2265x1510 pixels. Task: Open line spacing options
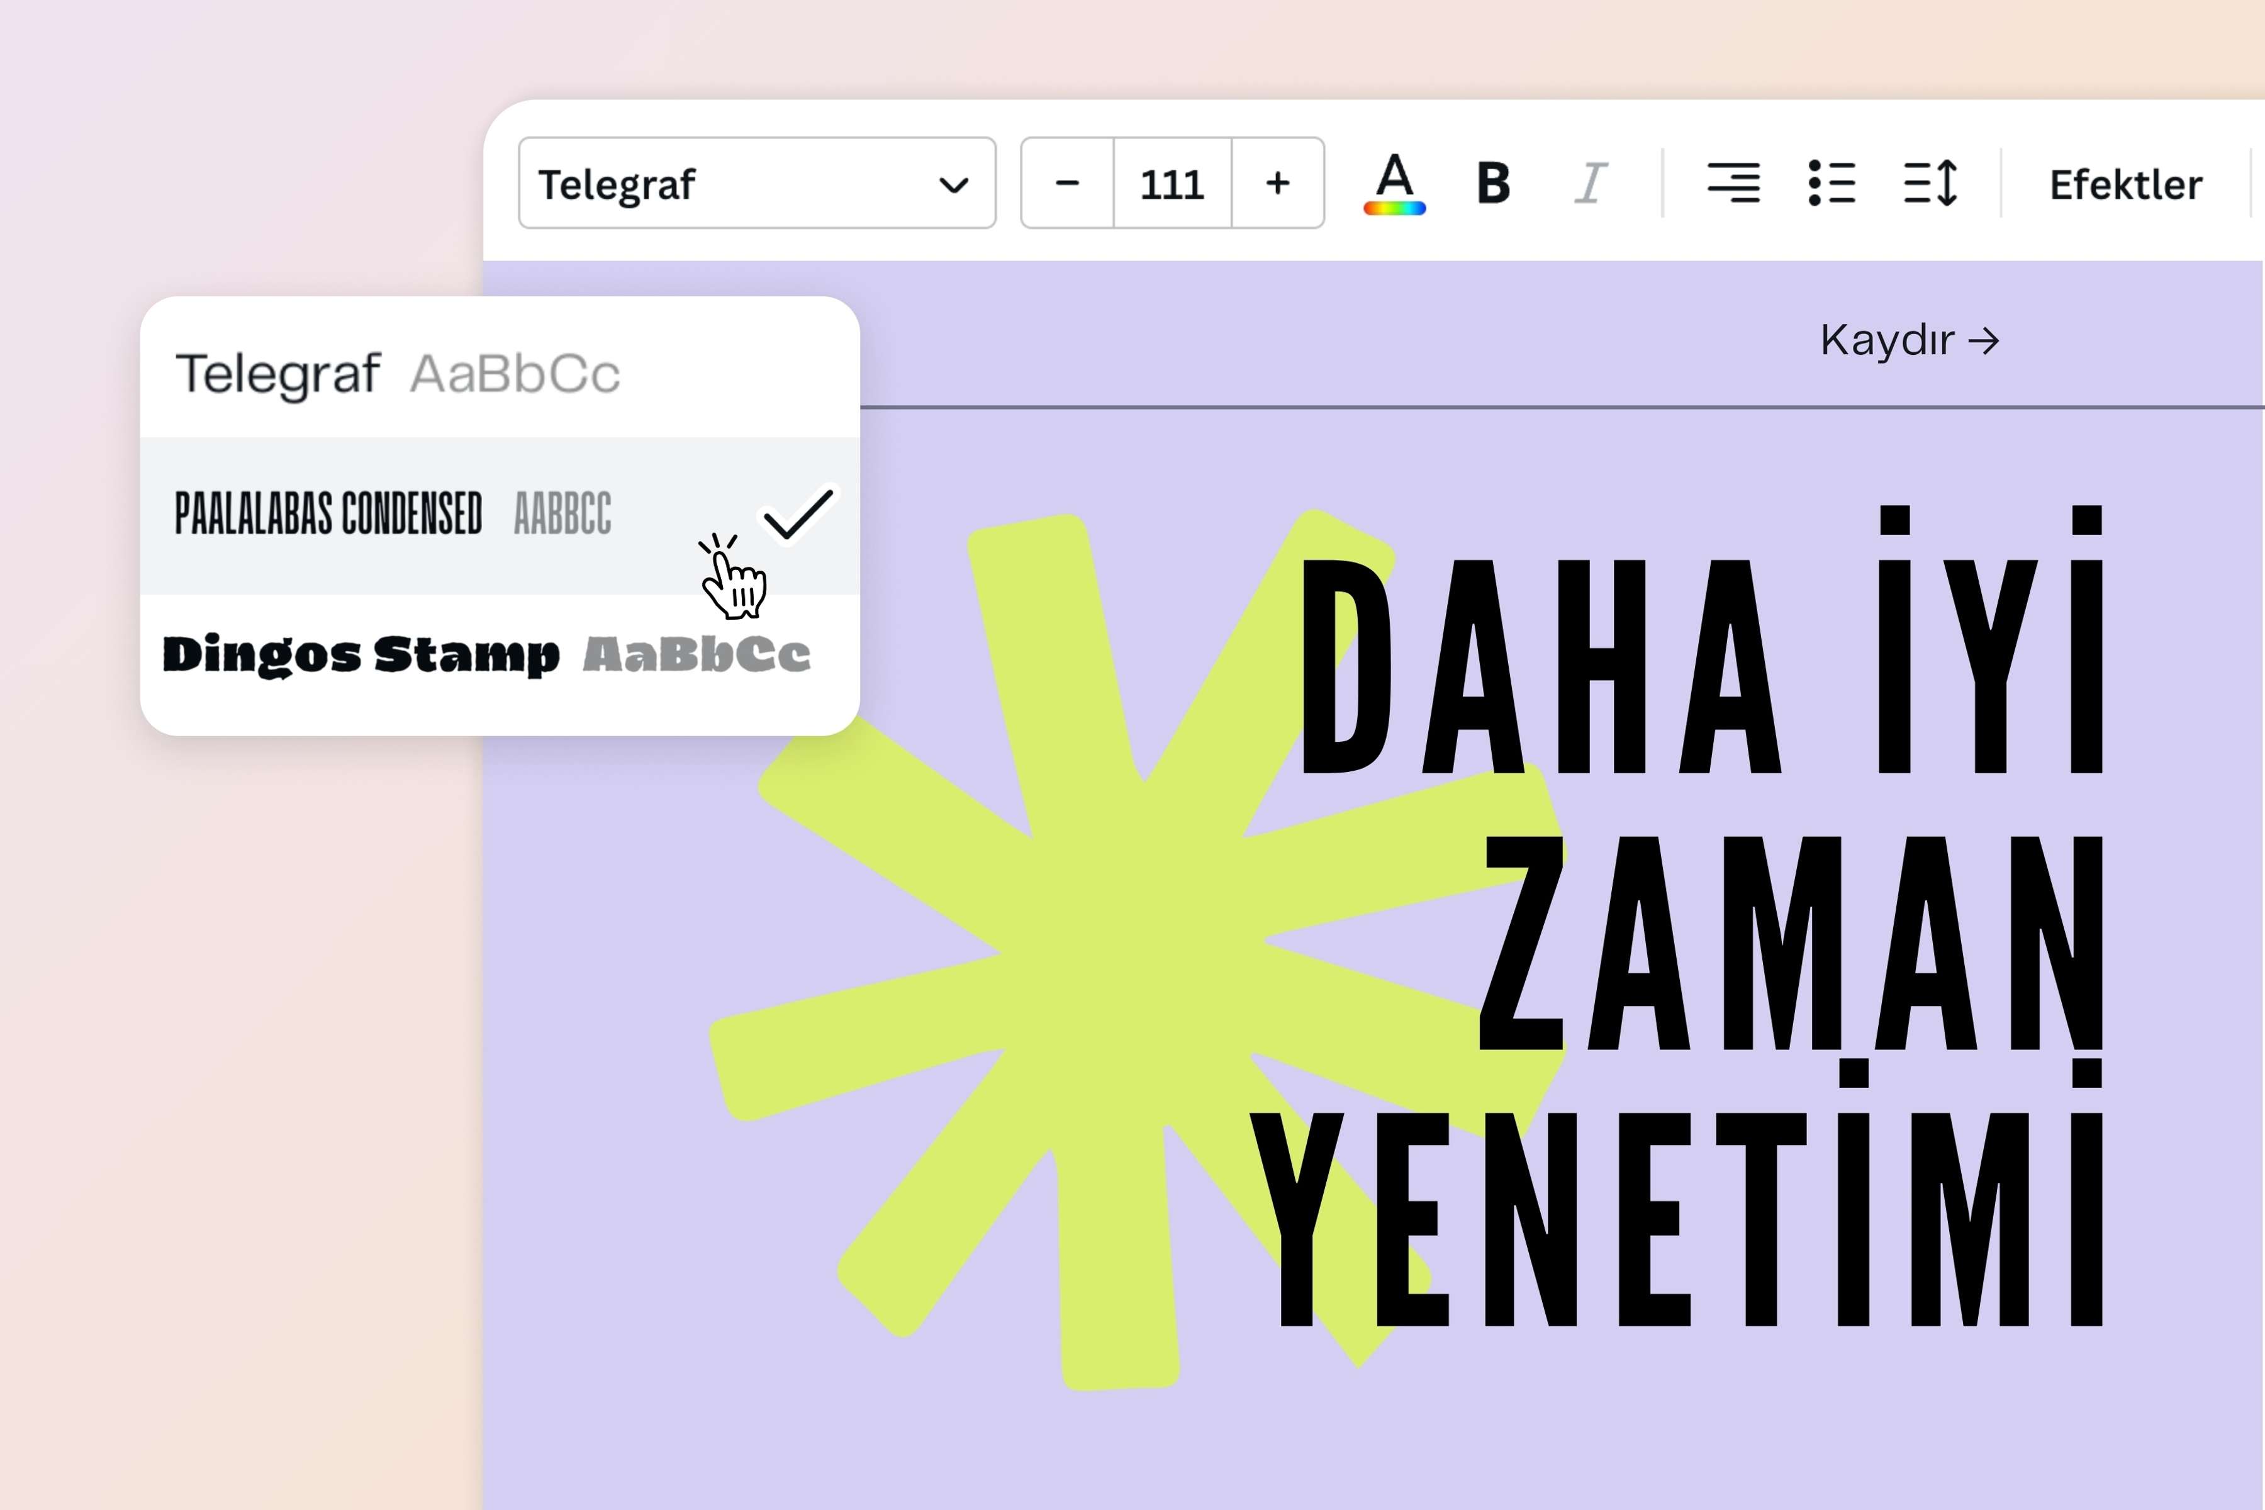pyautogui.click(x=1931, y=183)
